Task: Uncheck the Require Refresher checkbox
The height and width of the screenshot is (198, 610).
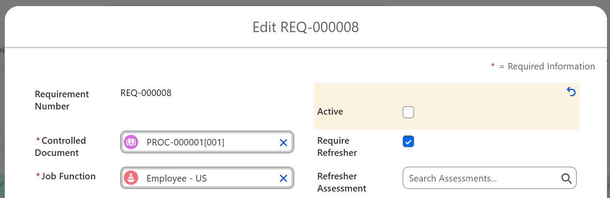Action: click(x=408, y=142)
